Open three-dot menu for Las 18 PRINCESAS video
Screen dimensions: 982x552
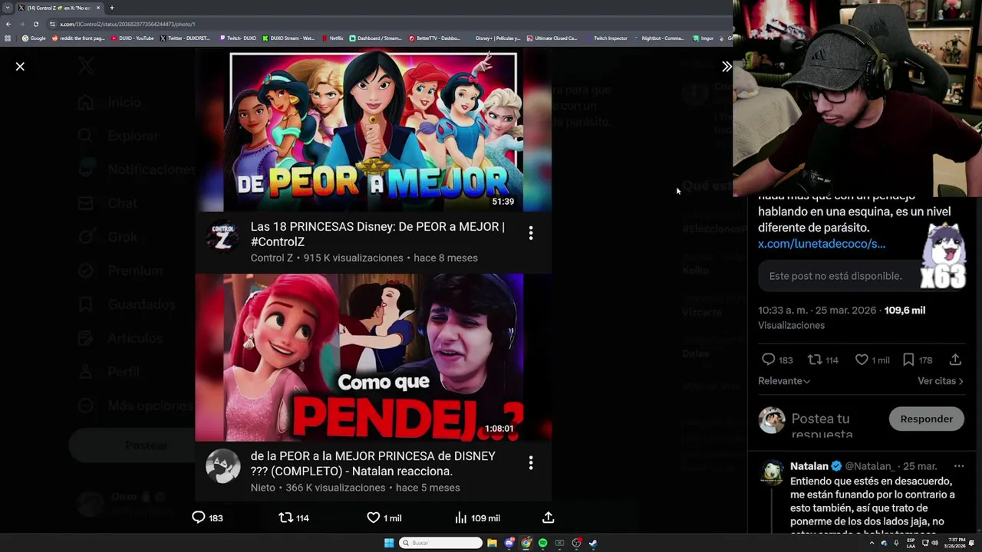click(x=530, y=233)
